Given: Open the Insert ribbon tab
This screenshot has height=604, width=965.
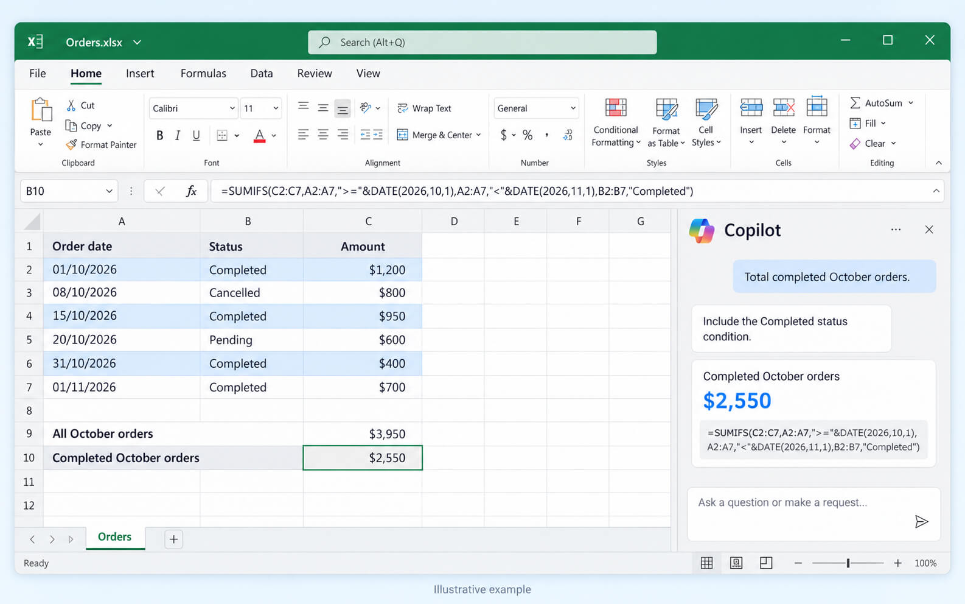Looking at the screenshot, I should coord(140,73).
